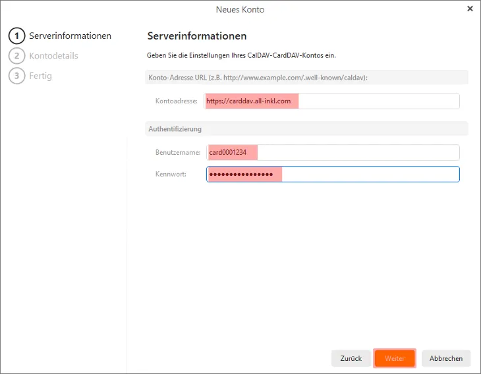
Task: Click the Kontoadresse label
Action: pyautogui.click(x=177, y=101)
